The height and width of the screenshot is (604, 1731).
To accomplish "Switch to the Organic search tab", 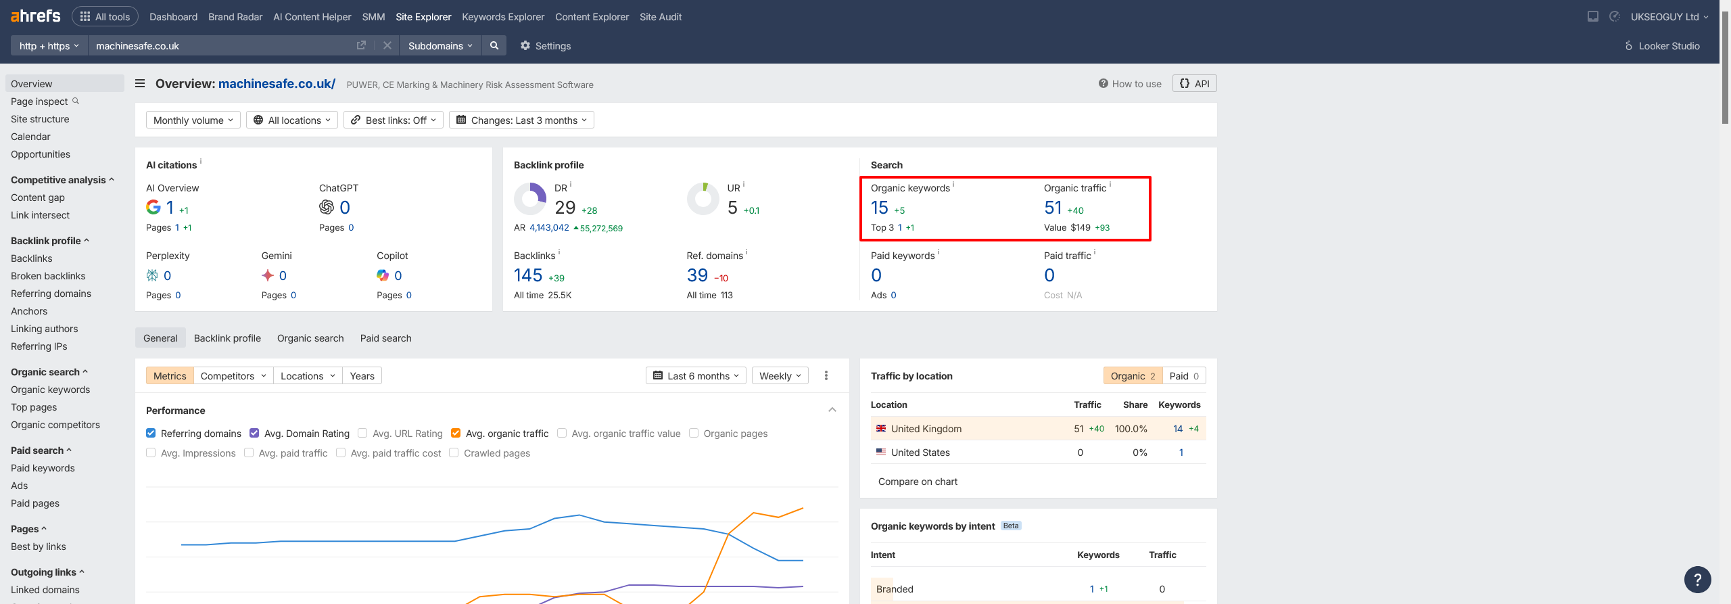I will 310,338.
